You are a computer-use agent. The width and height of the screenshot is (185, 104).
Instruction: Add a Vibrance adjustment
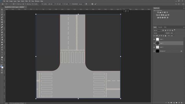(x=167, y=12)
